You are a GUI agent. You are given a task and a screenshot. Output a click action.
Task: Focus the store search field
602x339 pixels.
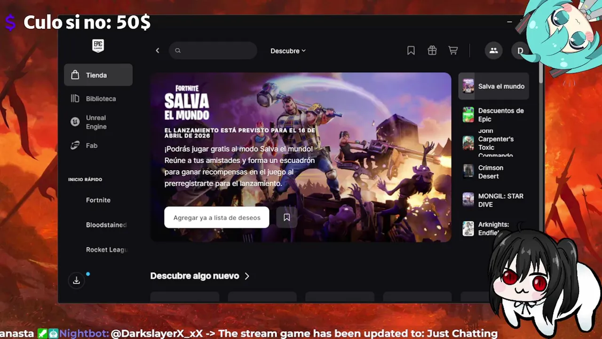(213, 50)
